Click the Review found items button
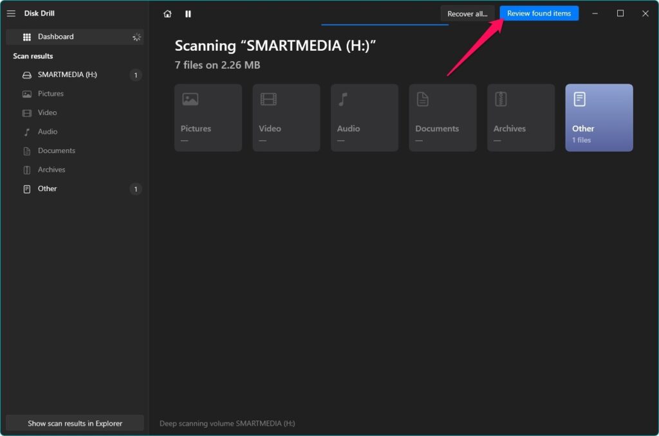 539,13
